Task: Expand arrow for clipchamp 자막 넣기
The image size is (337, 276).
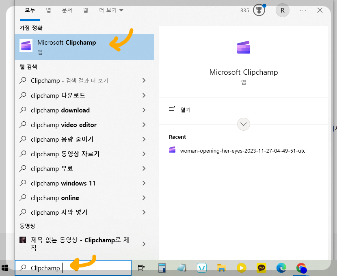Action: coord(144,212)
